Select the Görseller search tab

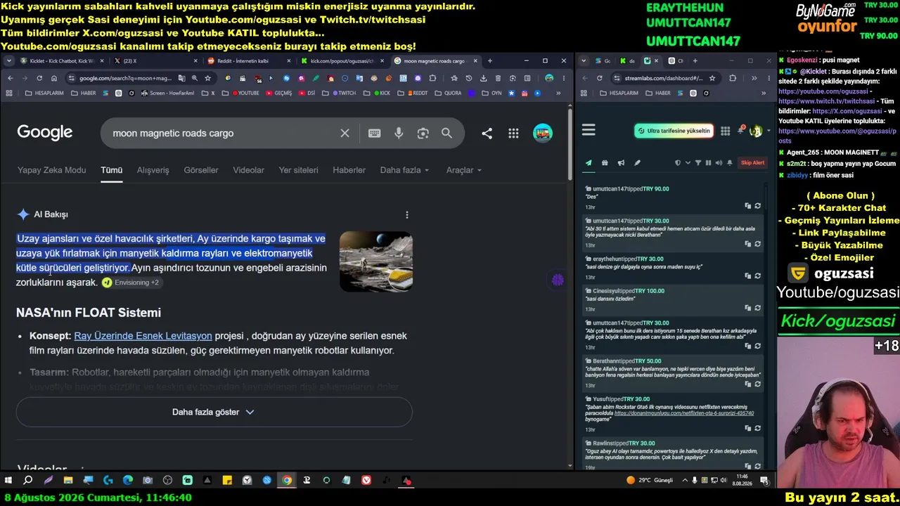point(201,170)
